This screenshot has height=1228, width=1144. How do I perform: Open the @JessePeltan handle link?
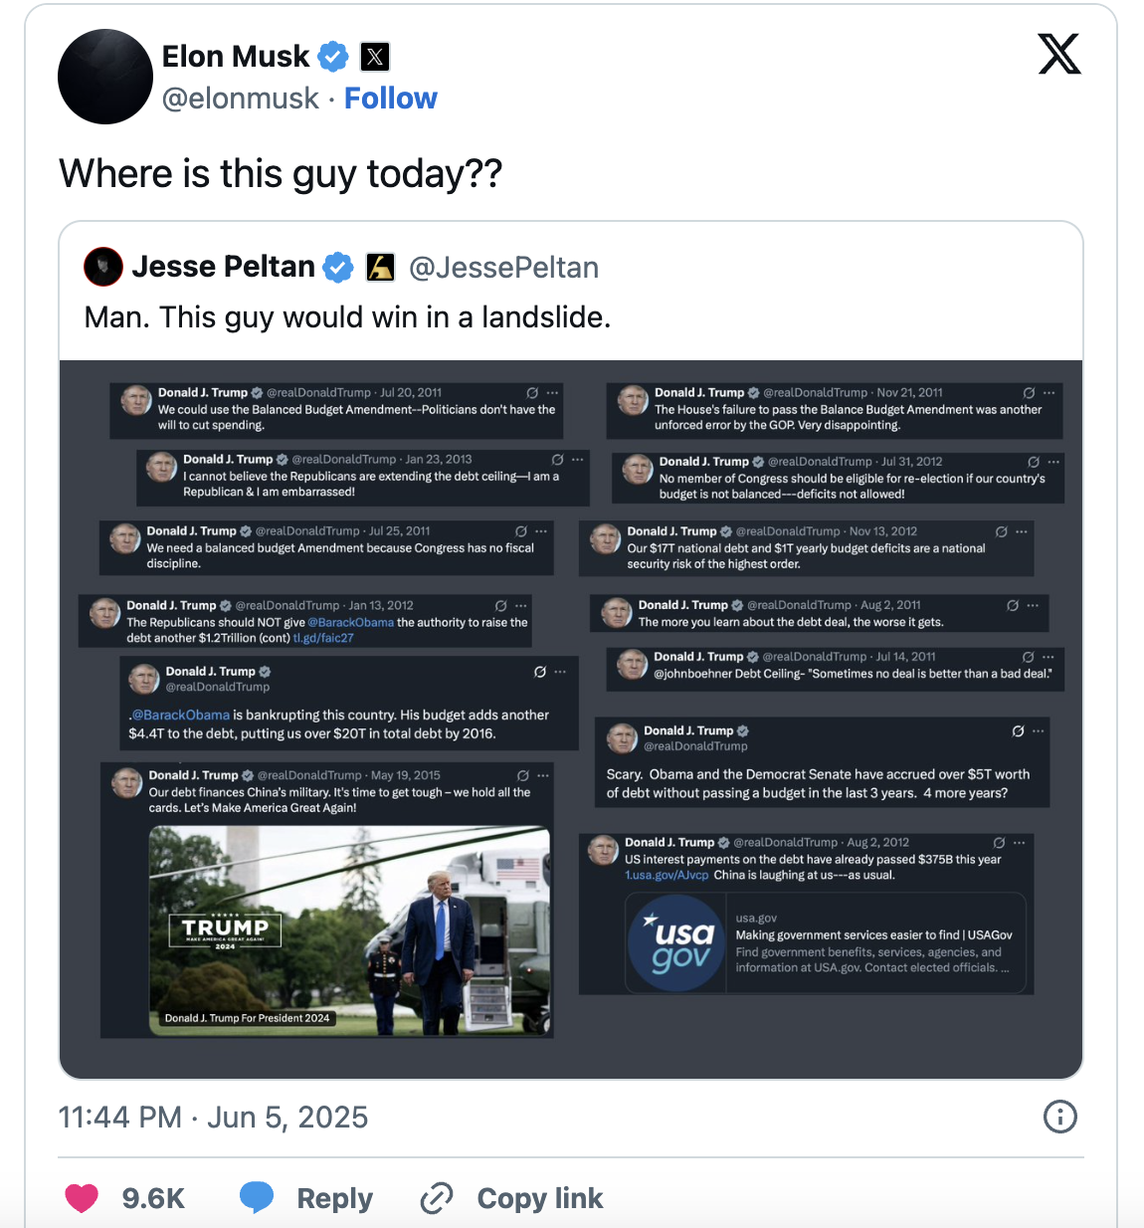coord(503,267)
